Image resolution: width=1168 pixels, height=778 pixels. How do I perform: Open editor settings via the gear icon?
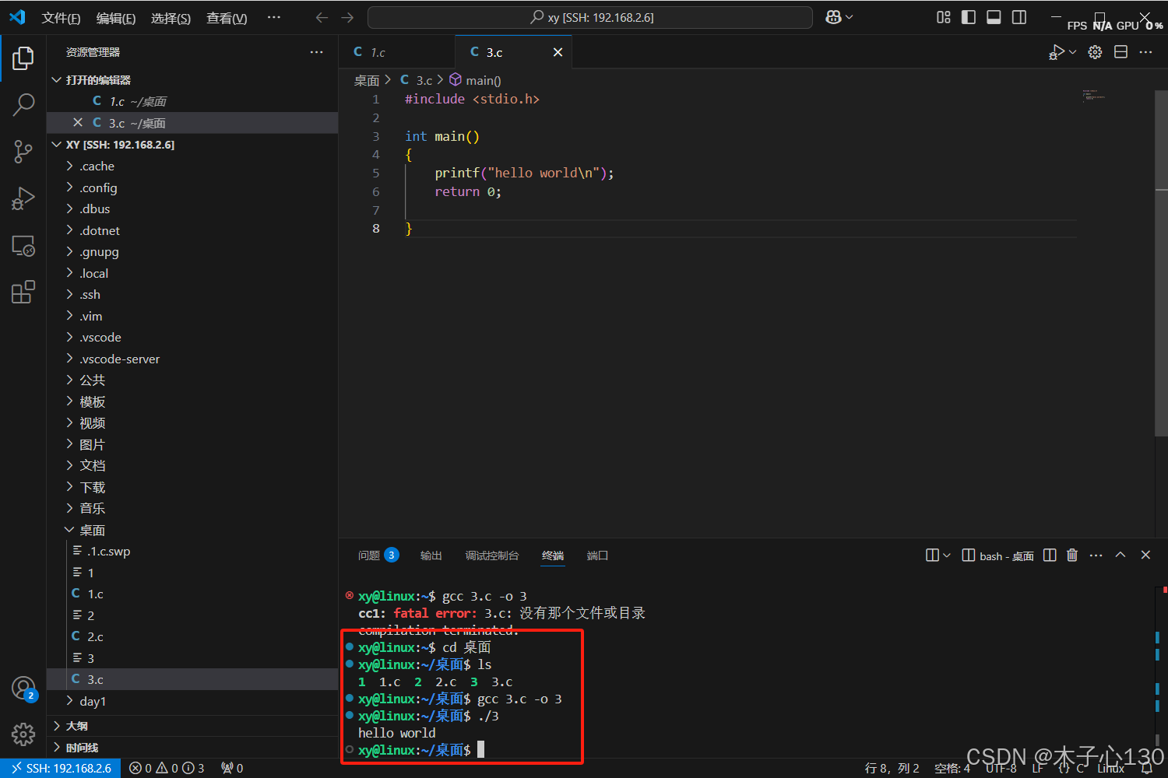pyautogui.click(x=1095, y=51)
